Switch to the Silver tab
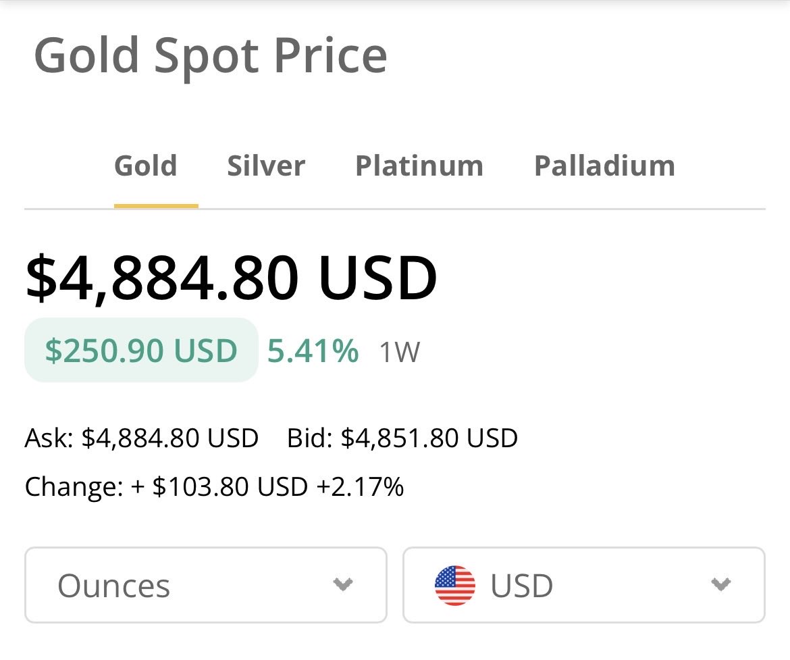The image size is (790, 660). tap(266, 166)
